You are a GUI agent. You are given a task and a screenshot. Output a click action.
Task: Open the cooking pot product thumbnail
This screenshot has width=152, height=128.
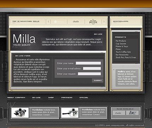[20, 113]
